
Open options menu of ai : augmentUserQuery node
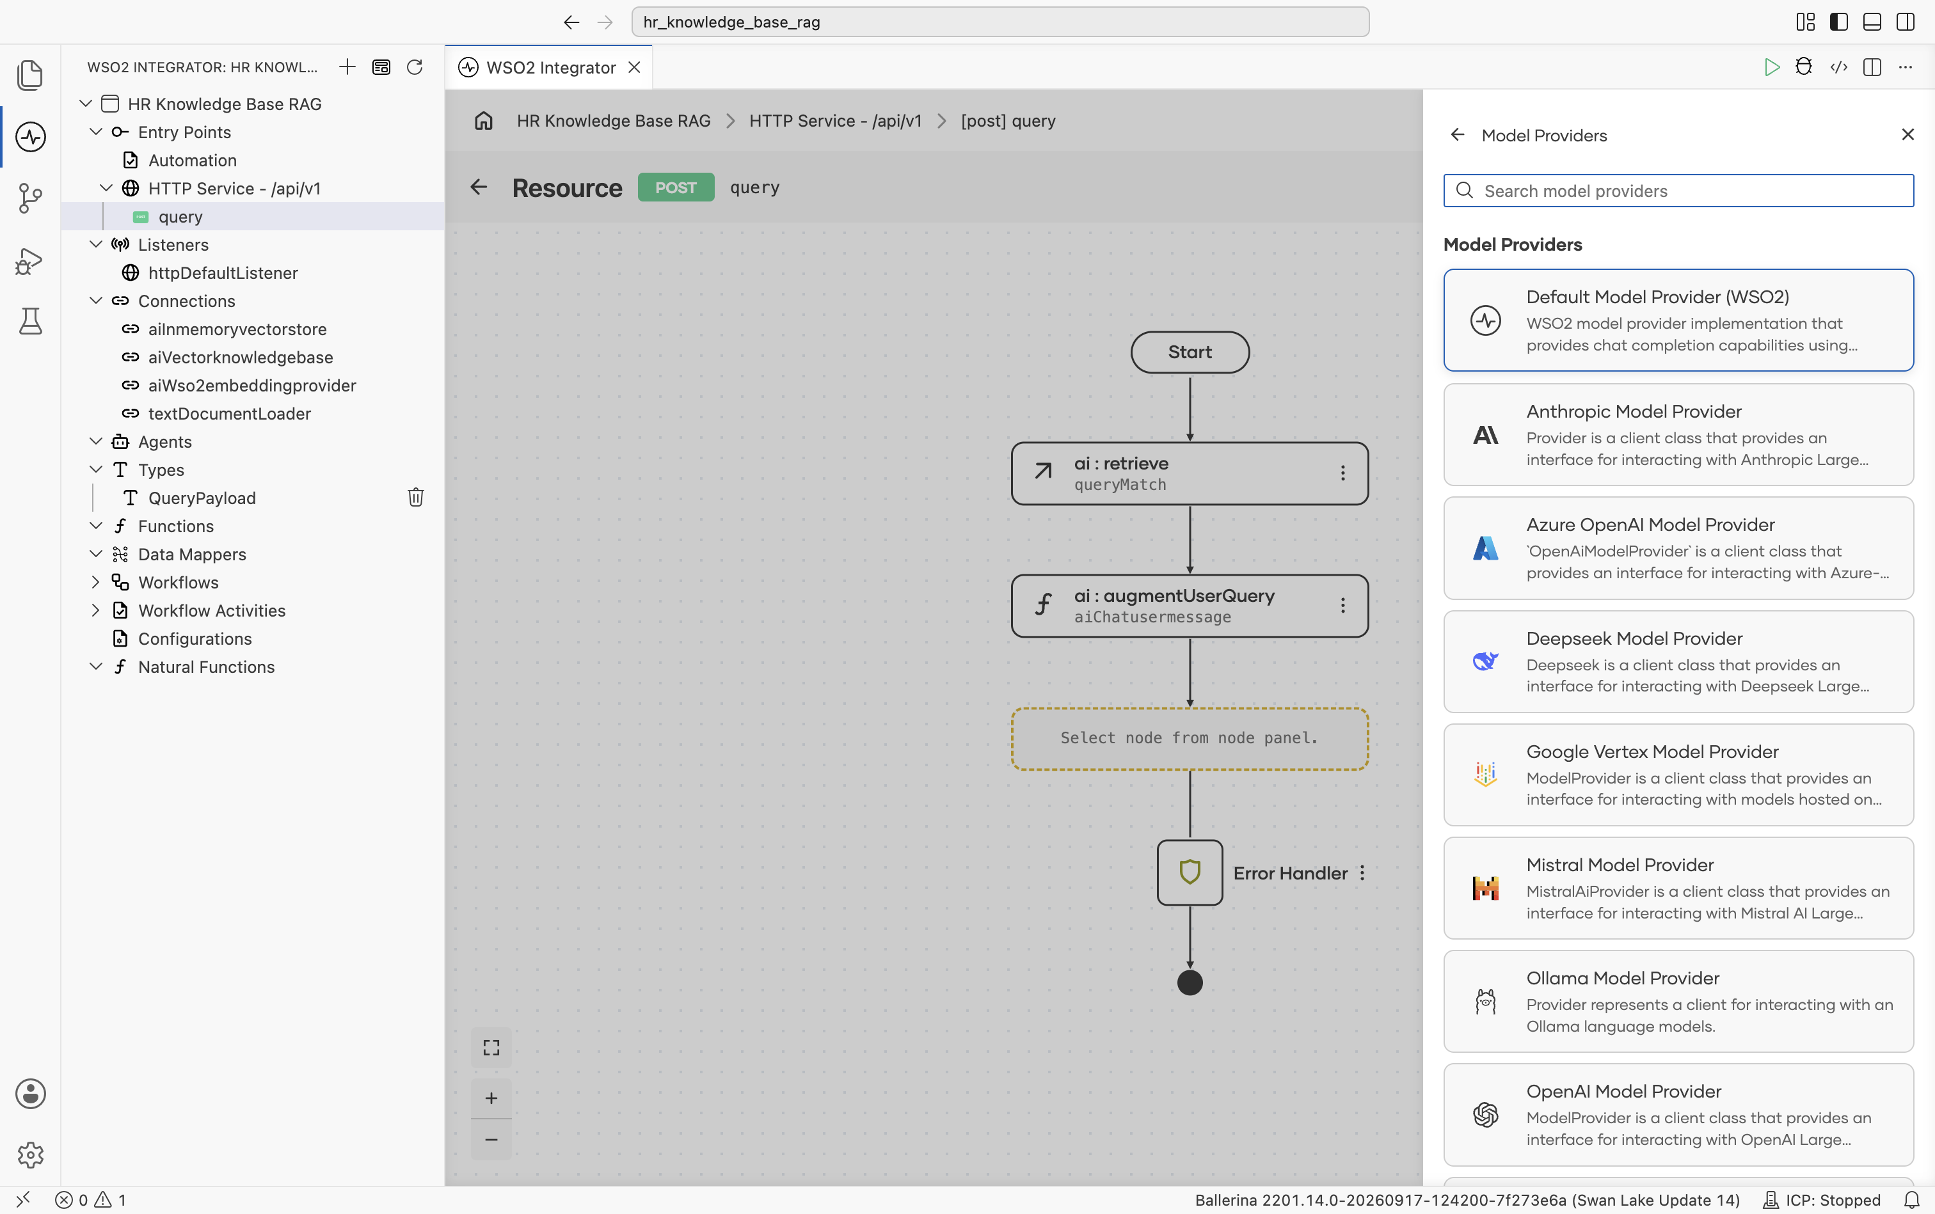click(x=1342, y=605)
